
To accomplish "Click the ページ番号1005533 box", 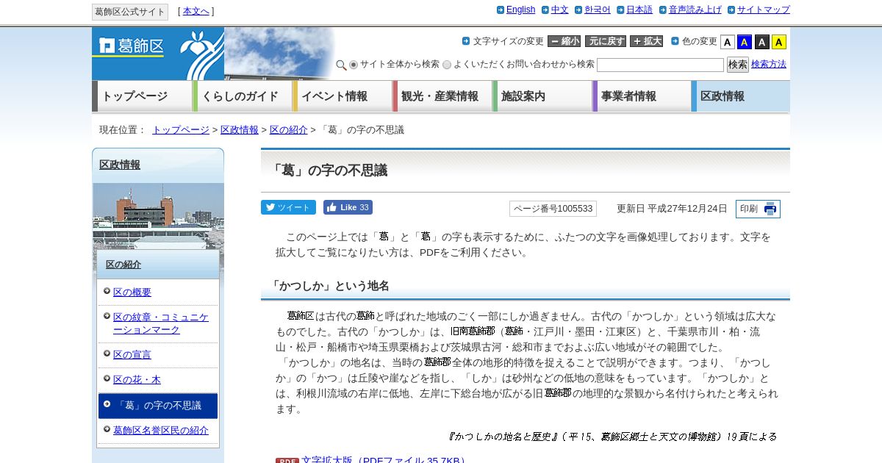I will click(553, 209).
